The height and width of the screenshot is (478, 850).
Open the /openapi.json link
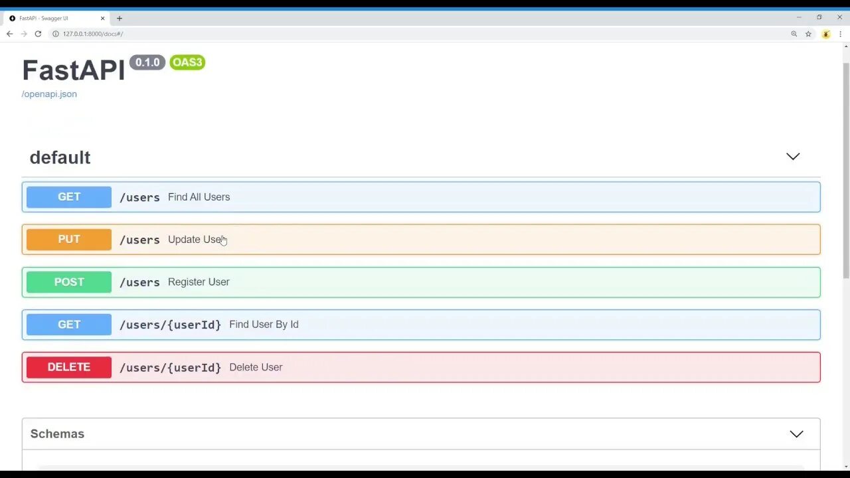[49, 94]
